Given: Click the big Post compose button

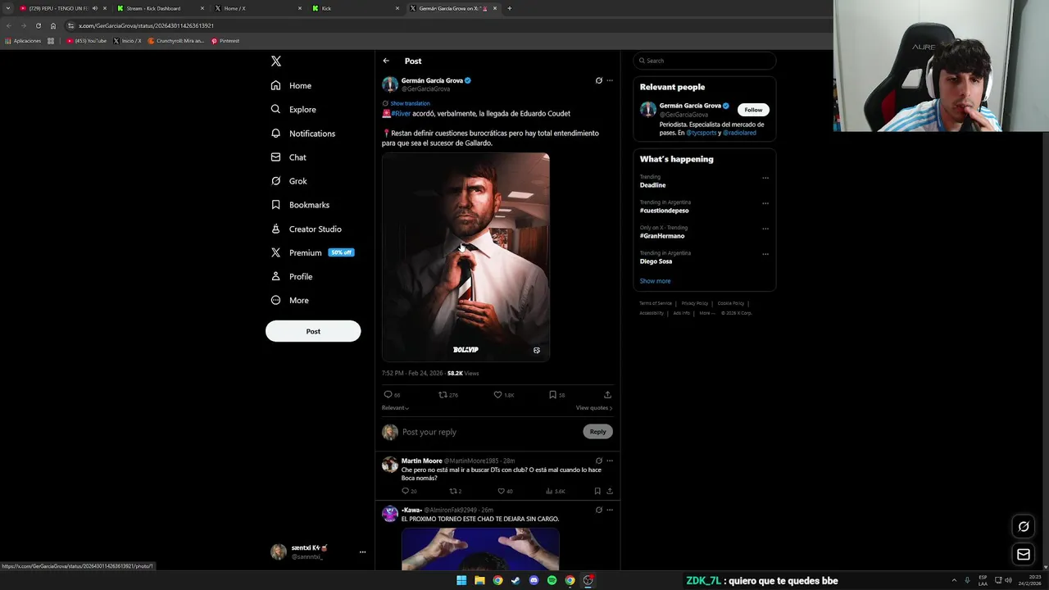Looking at the screenshot, I should [x=313, y=331].
